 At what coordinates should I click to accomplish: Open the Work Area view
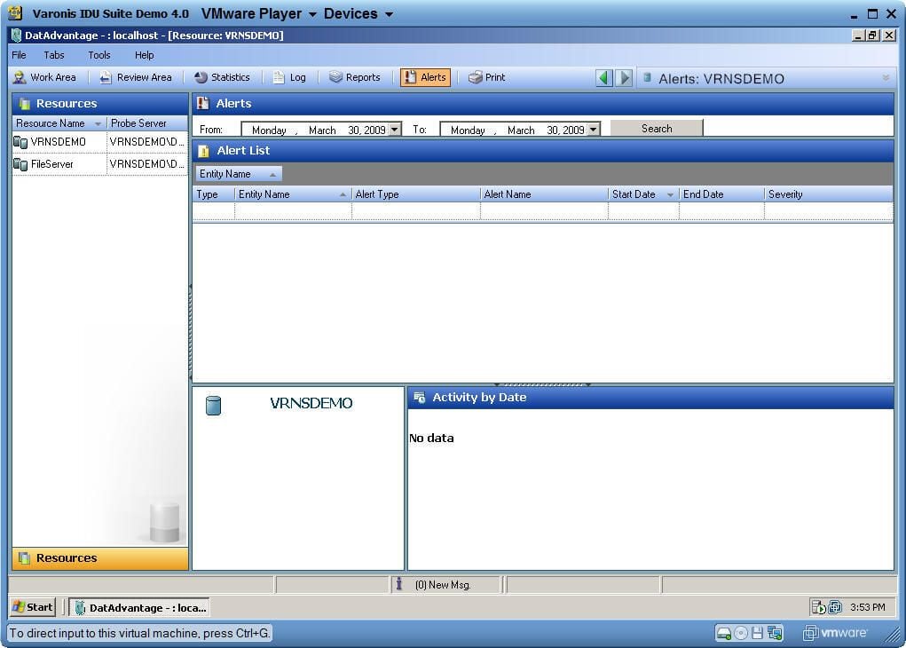point(44,77)
